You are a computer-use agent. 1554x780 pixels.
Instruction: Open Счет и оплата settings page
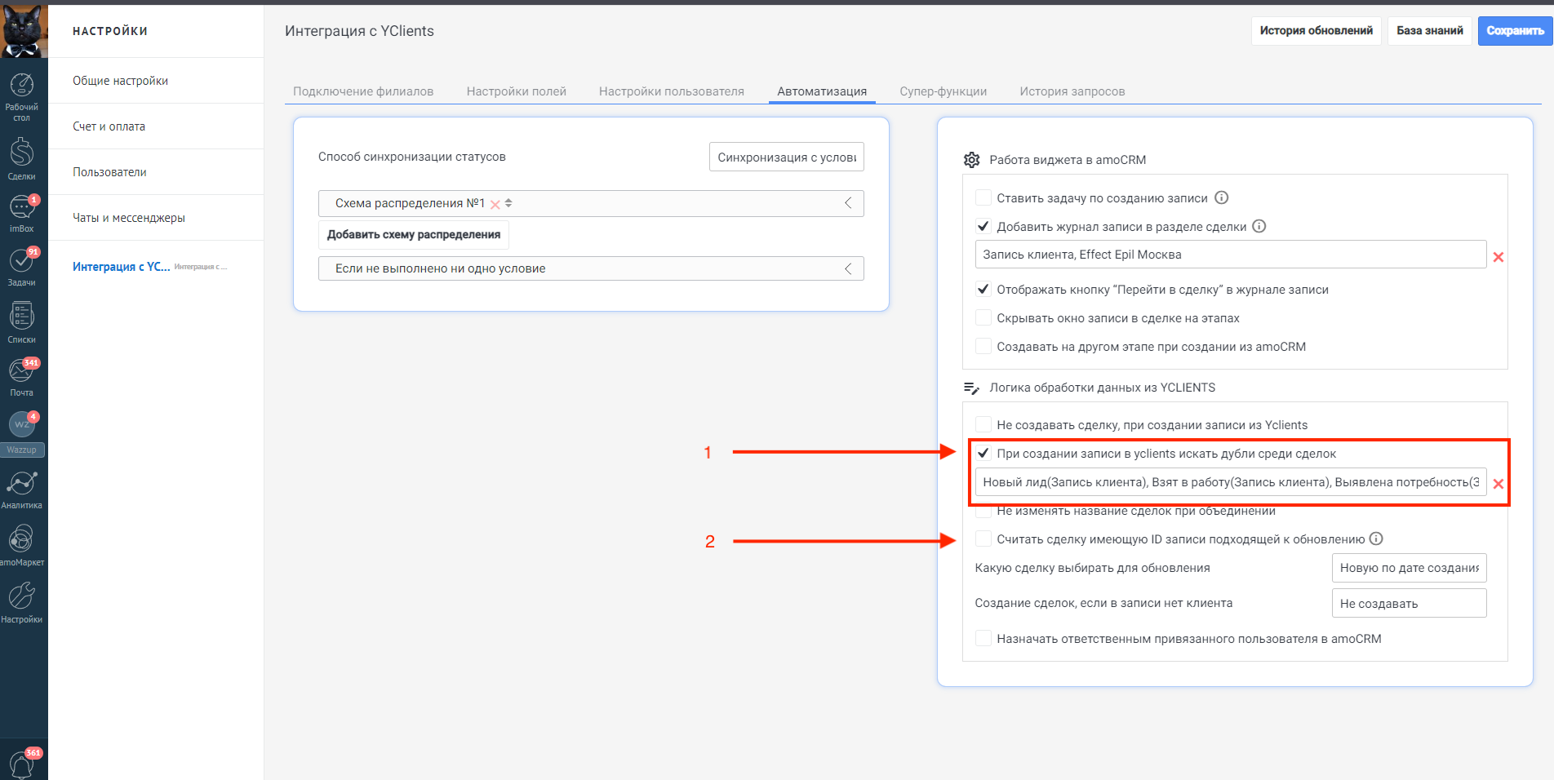(156, 126)
